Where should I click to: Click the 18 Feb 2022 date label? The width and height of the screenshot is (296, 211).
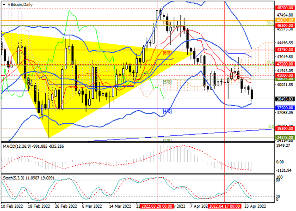pos(39,206)
